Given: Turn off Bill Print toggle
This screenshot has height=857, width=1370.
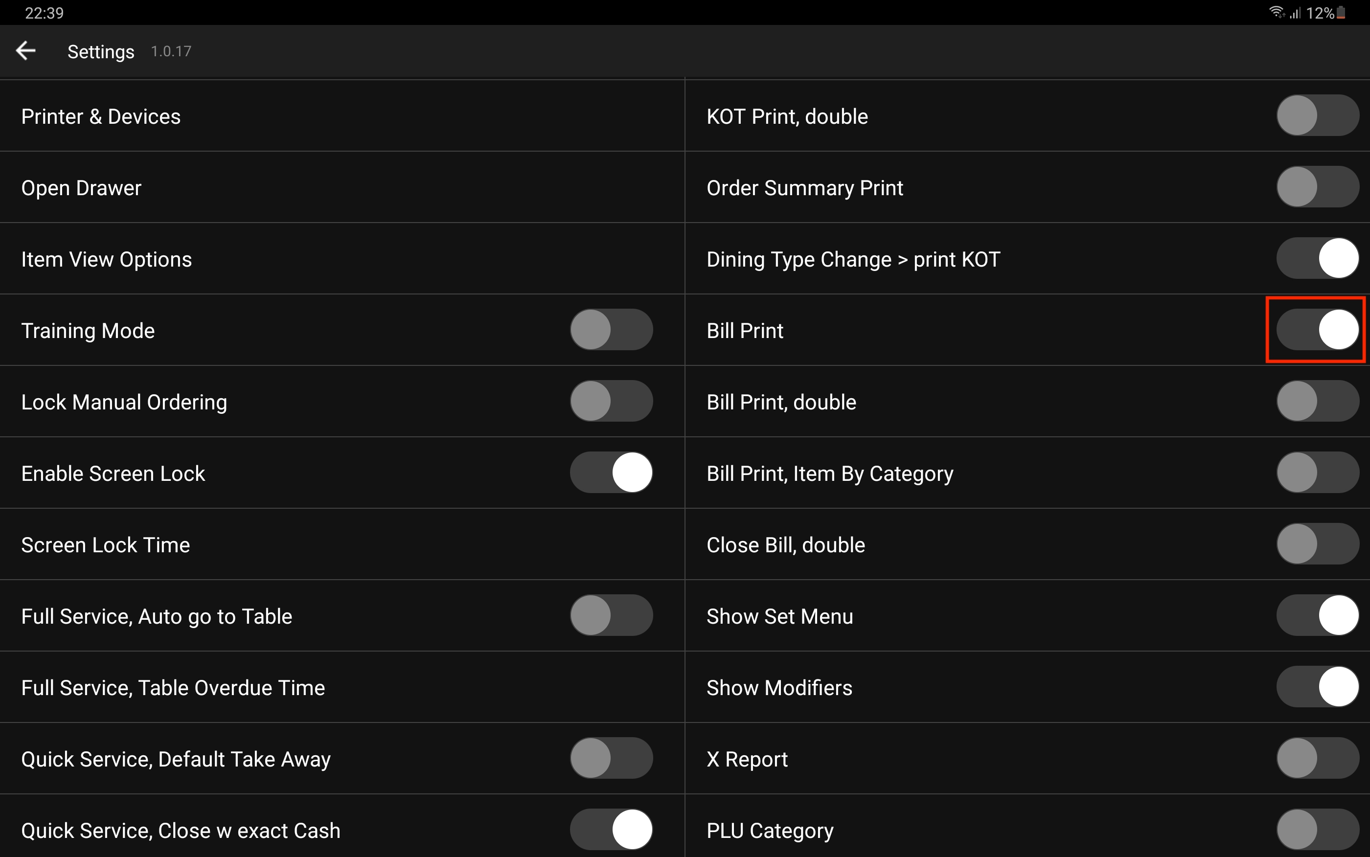Looking at the screenshot, I should (1317, 330).
